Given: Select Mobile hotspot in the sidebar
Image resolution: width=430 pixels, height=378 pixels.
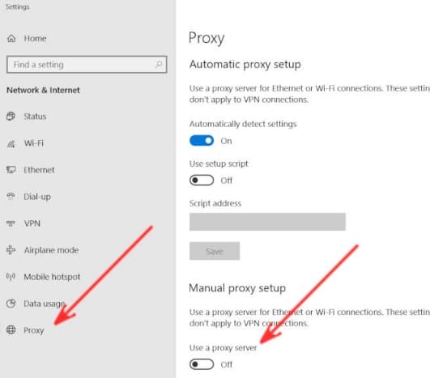Looking at the screenshot, I should 52,277.
